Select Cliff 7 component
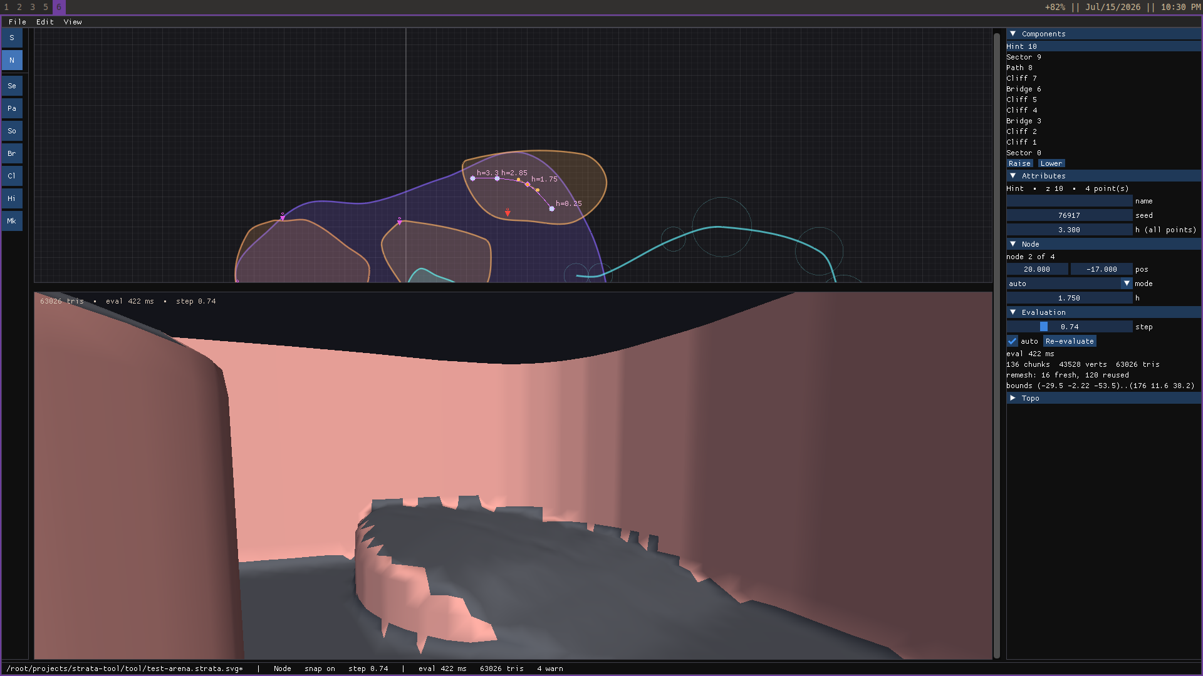This screenshot has width=1203, height=676. click(x=1103, y=78)
